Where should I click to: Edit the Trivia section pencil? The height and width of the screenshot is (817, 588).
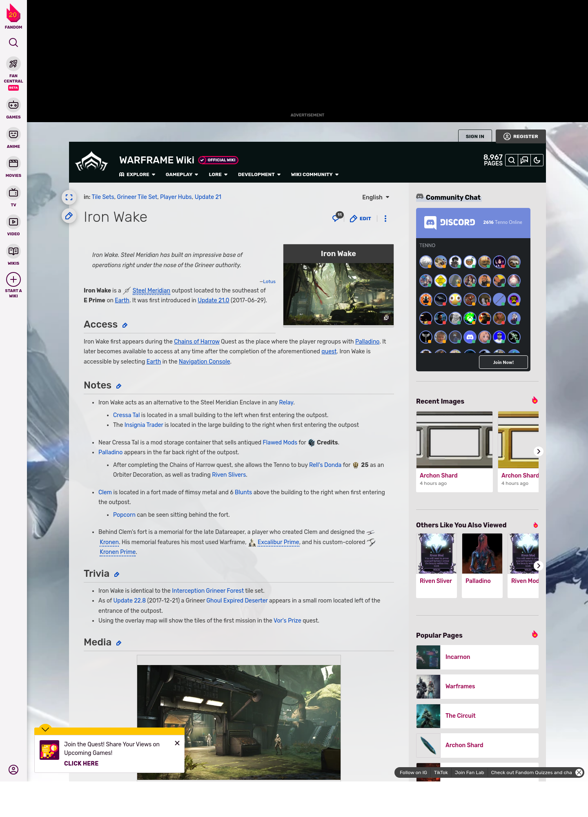pyautogui.click(x=117, y=574)
